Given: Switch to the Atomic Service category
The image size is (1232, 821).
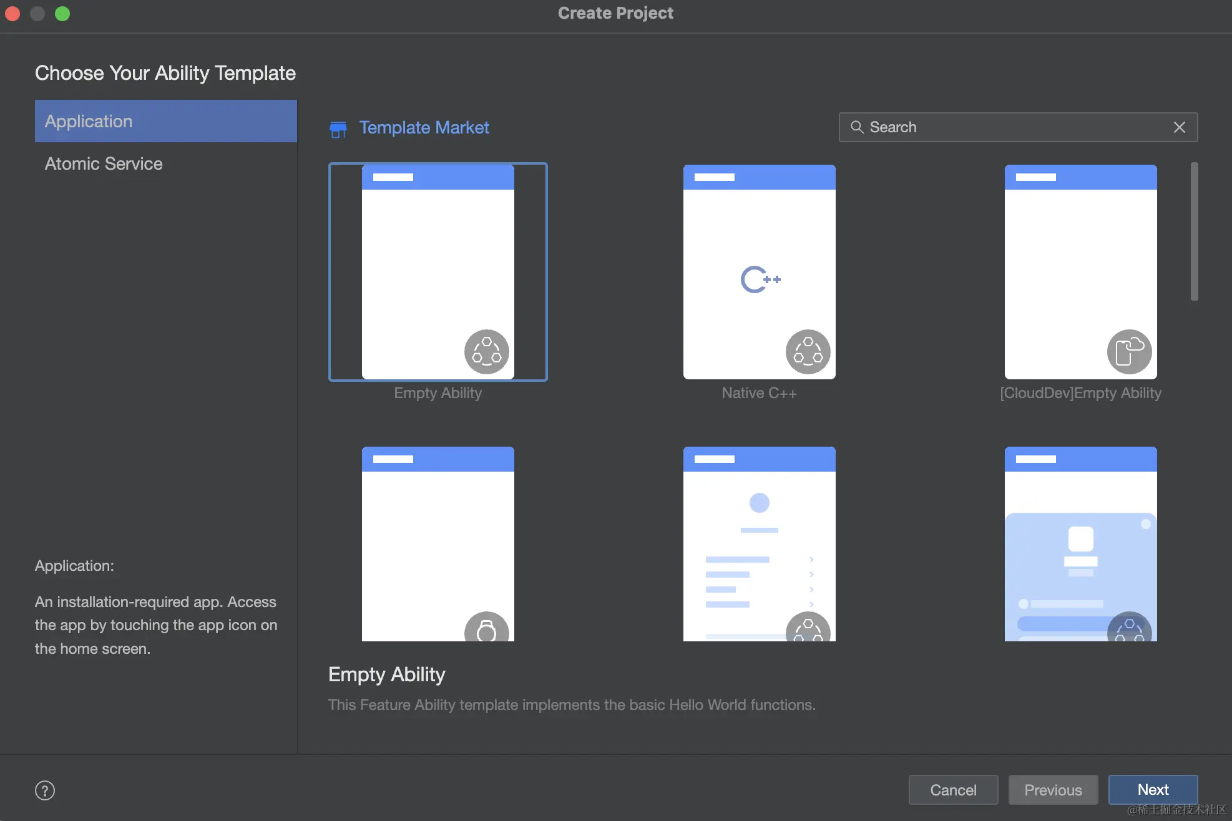Looking at the screenshot, I should click(x=104, y=163).
